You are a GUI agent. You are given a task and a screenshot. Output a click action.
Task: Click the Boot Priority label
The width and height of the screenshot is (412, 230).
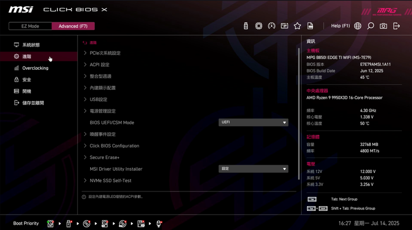(x=26, y=223)
